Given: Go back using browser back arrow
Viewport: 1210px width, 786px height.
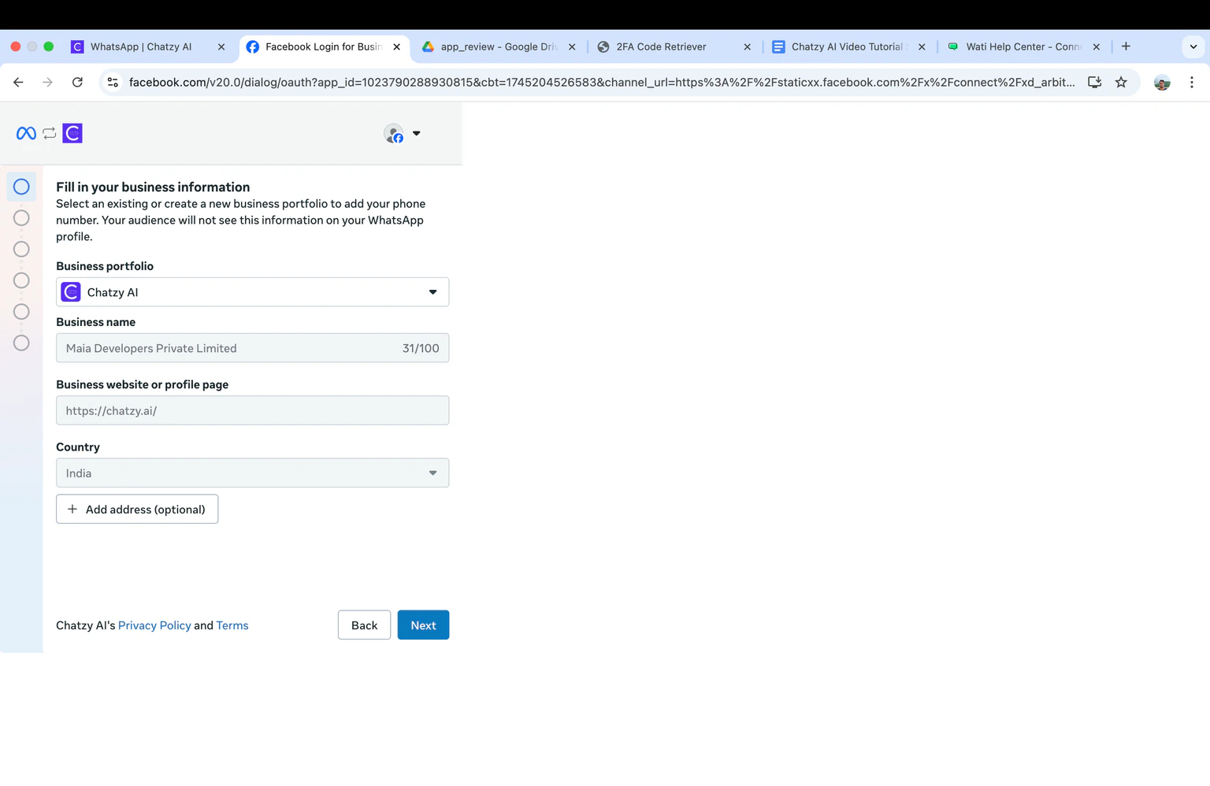Looking at the screenshot, I should coord(18,82).
